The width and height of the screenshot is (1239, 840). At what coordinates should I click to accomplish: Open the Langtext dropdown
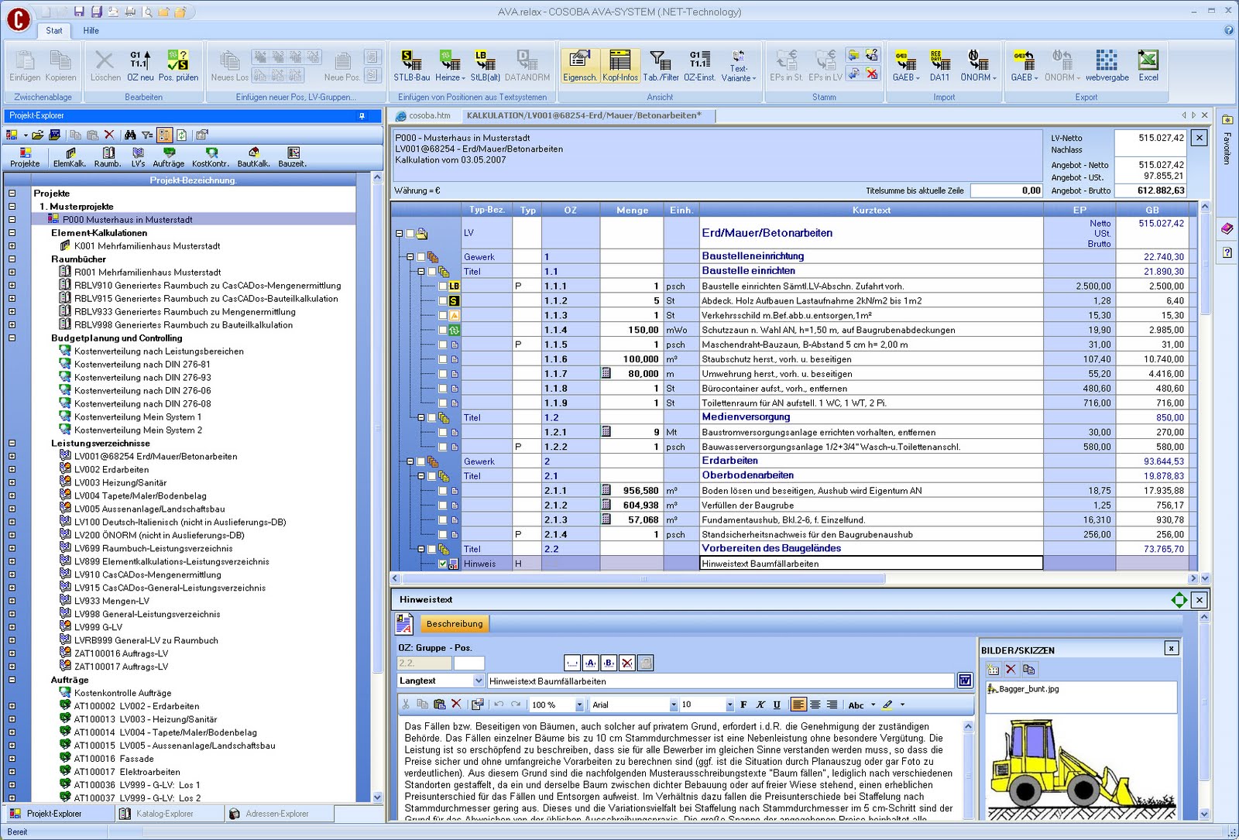pos(478,681)
